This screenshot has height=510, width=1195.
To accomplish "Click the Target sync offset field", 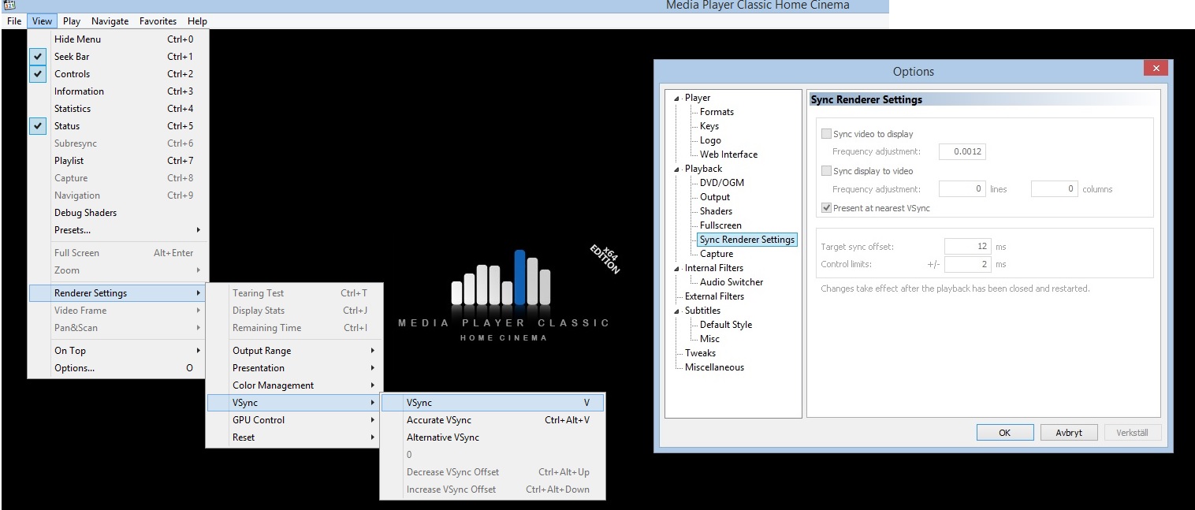I will 967,247.
